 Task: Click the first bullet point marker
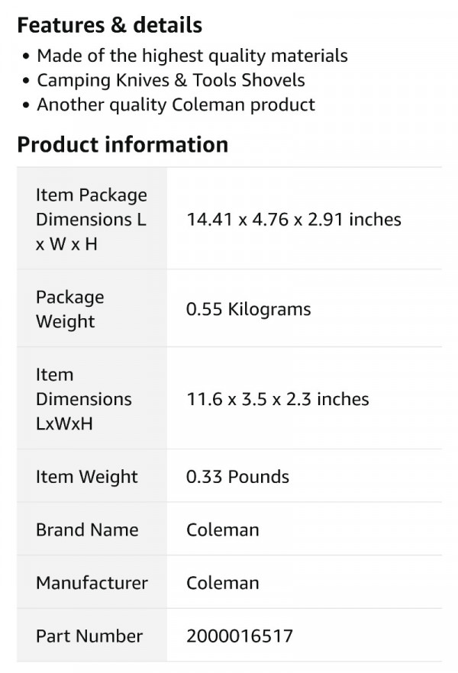27,56
